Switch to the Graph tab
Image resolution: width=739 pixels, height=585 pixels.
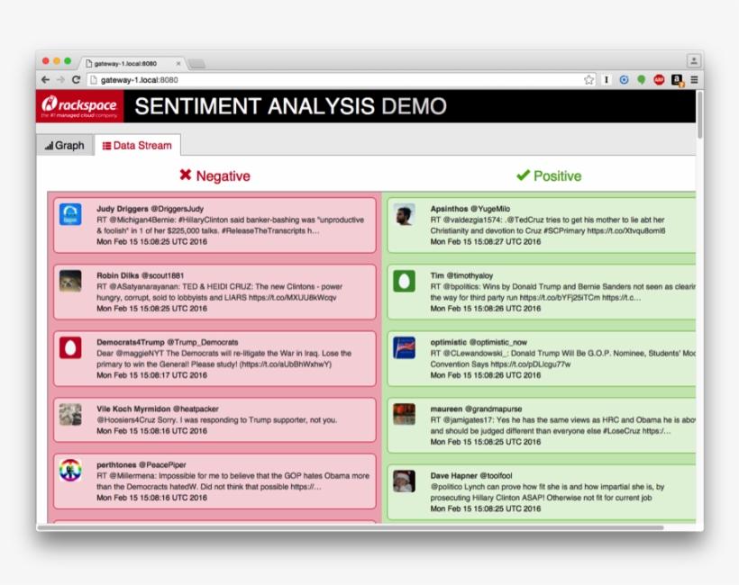pyautogui.click(x=64, y=145)
